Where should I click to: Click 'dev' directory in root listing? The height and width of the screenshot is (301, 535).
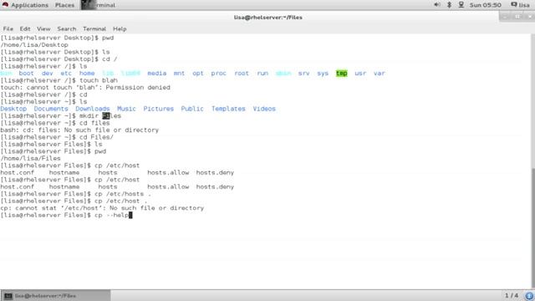[x=47, y=74]
